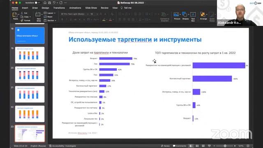Screen dimensions: 263x148
Task: Switch to Normal view in status bar
Action: [191, 146]
